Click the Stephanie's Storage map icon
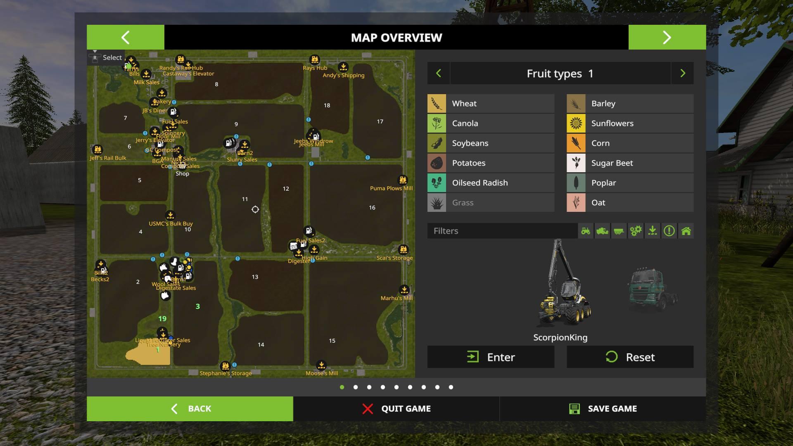 point(225,366)
